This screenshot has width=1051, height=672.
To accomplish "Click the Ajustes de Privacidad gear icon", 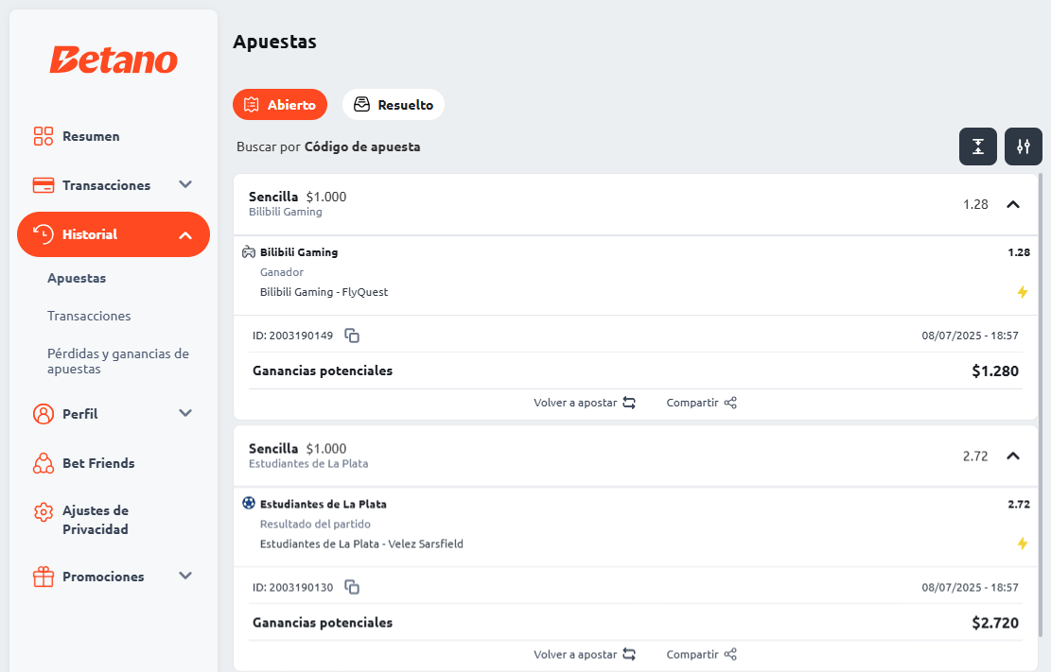I will pos(44,512).
